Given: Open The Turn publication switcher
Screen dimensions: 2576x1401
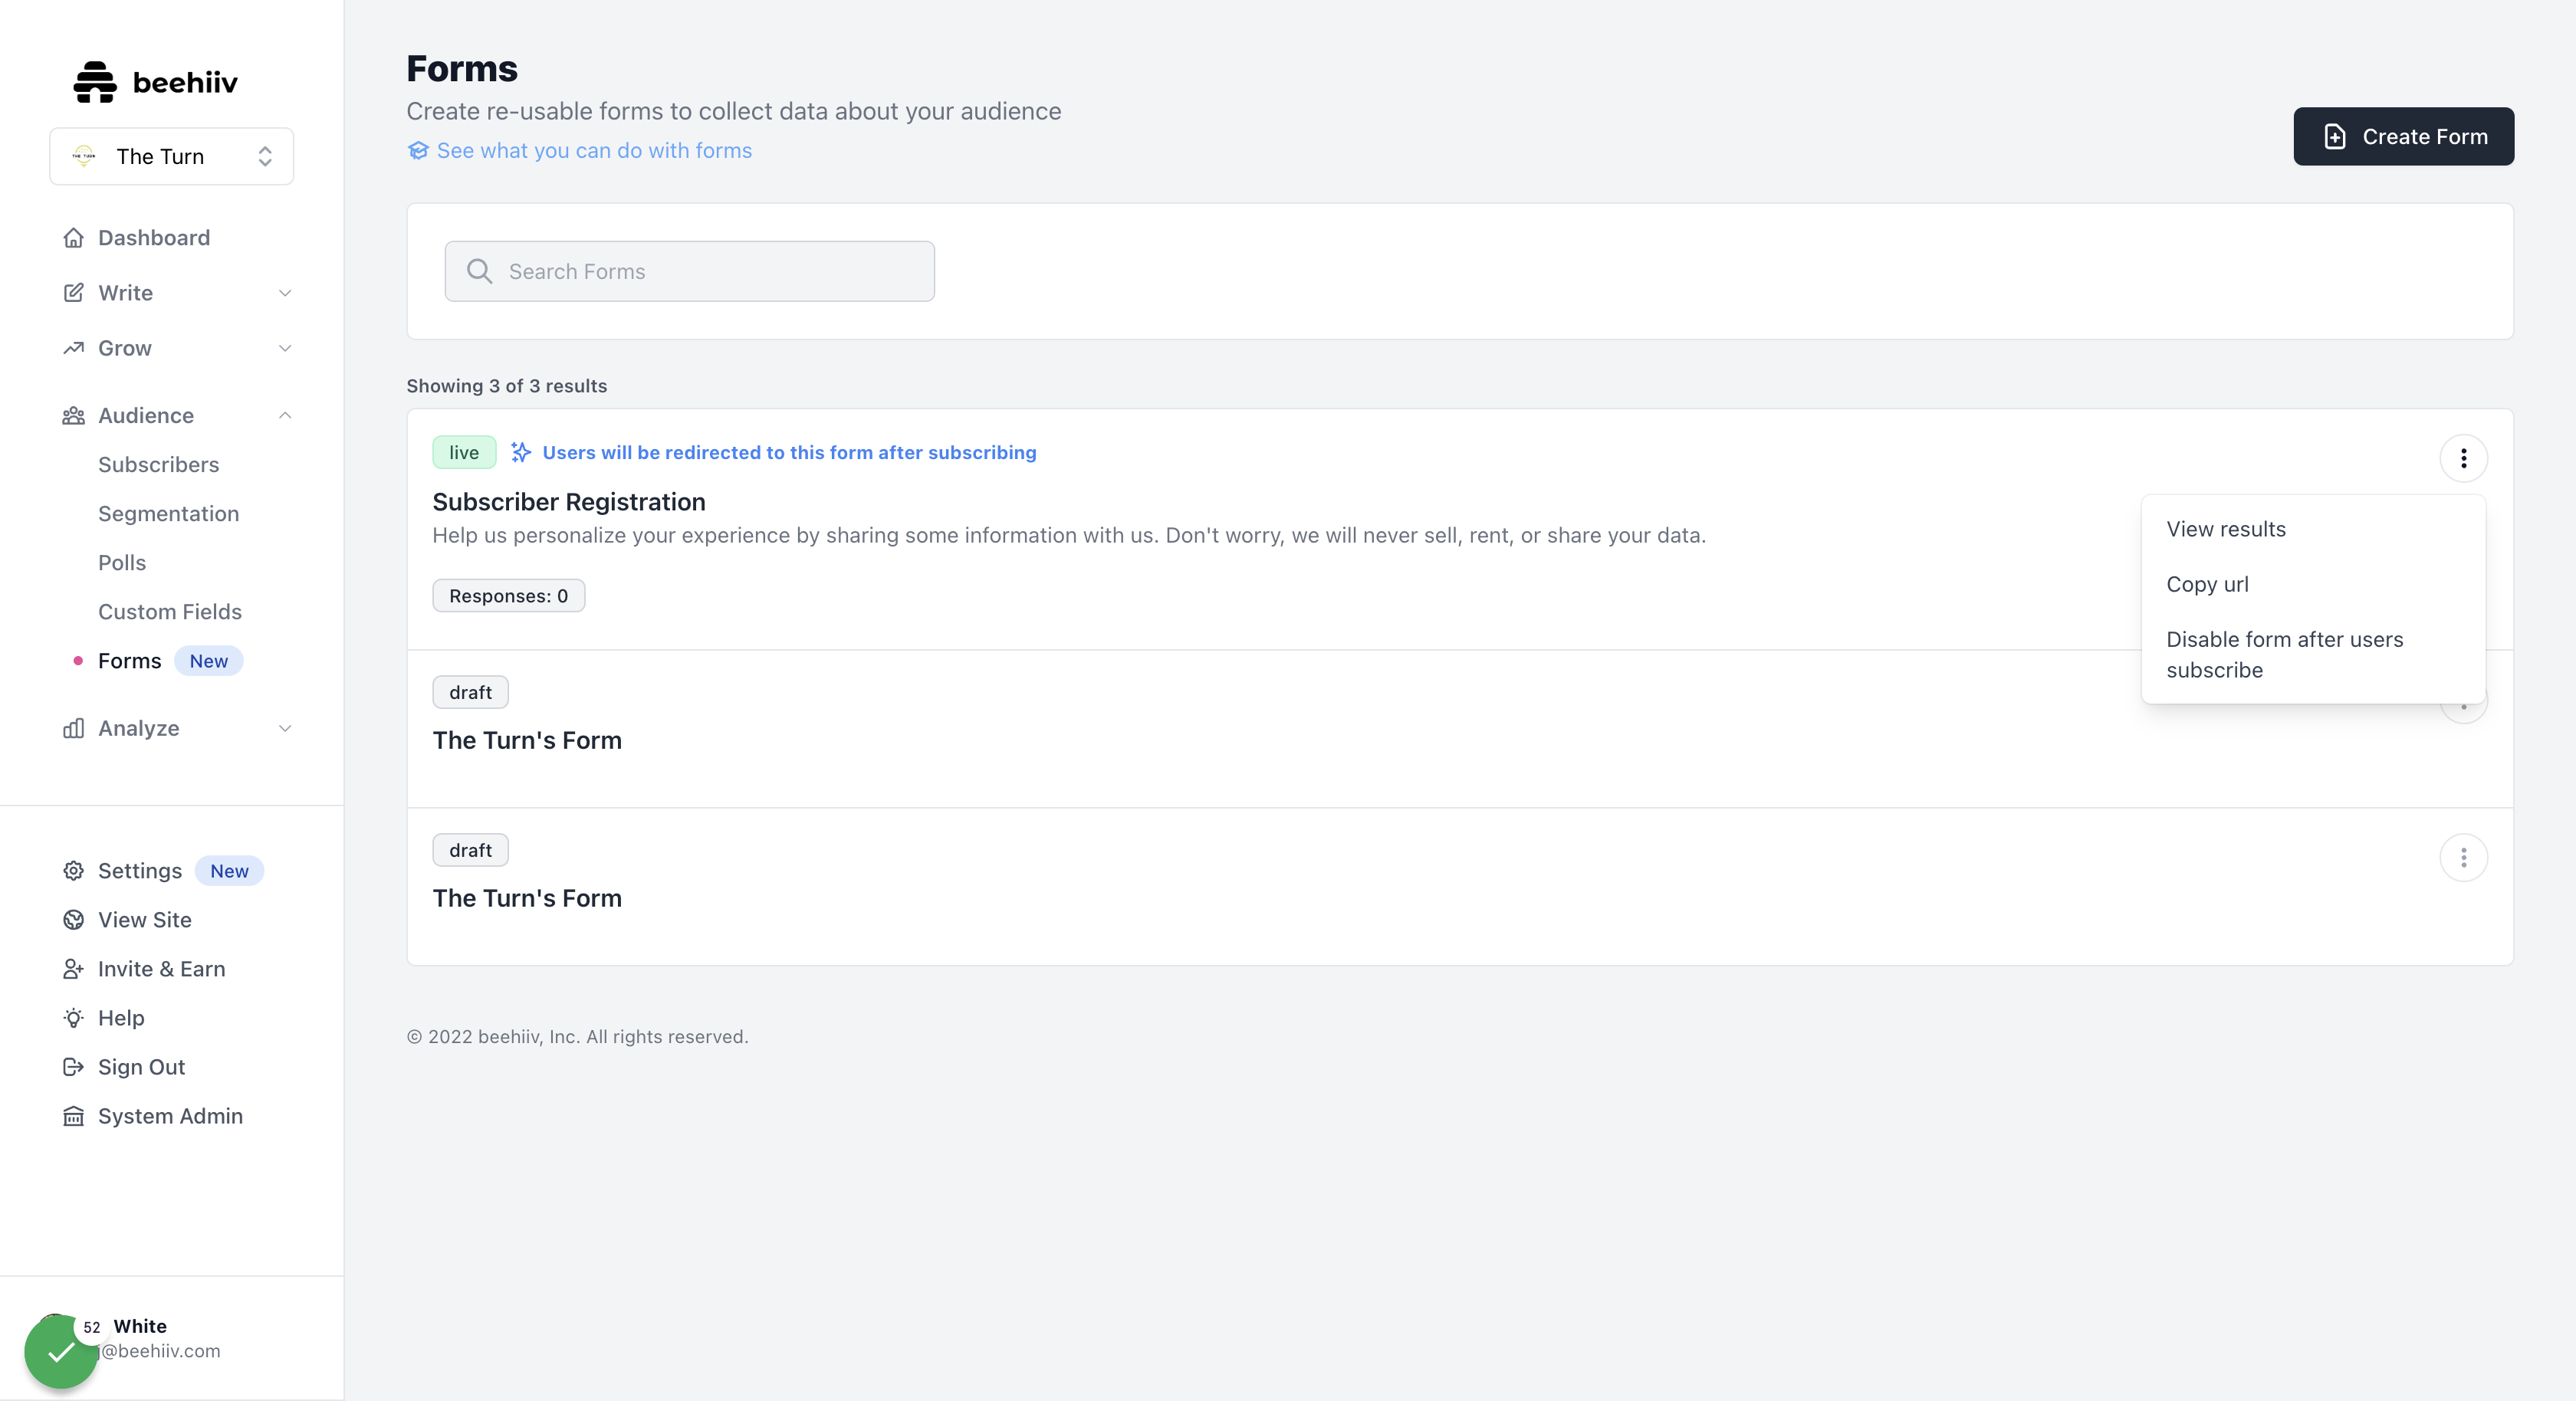Looking at the screenshot, I should [171, 156].
